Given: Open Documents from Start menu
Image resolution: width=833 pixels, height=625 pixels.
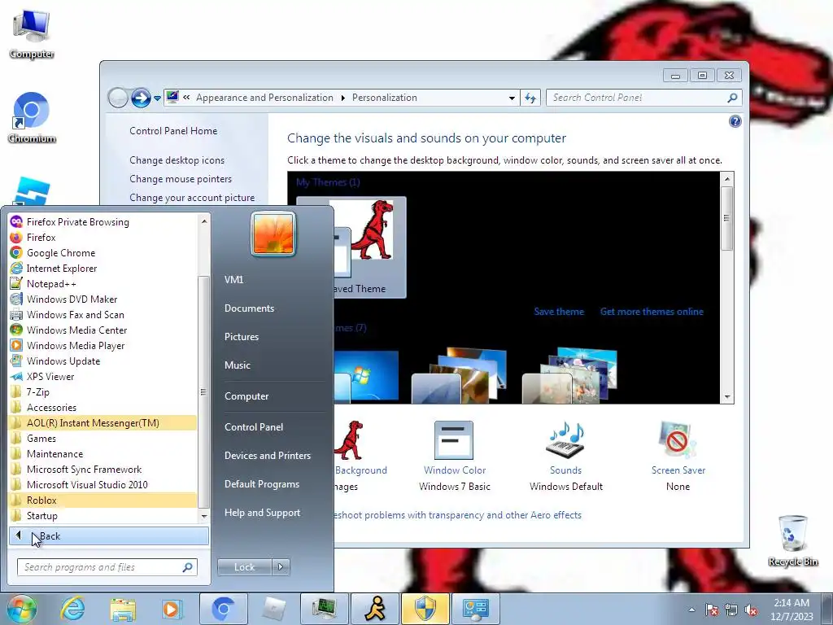Looking at the screenshot, I should 249,308.
